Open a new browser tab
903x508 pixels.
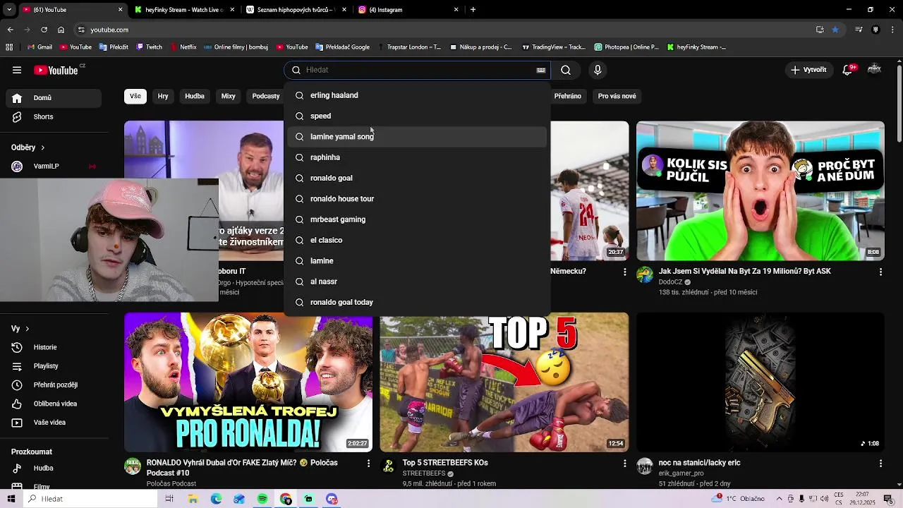(473, 10)
